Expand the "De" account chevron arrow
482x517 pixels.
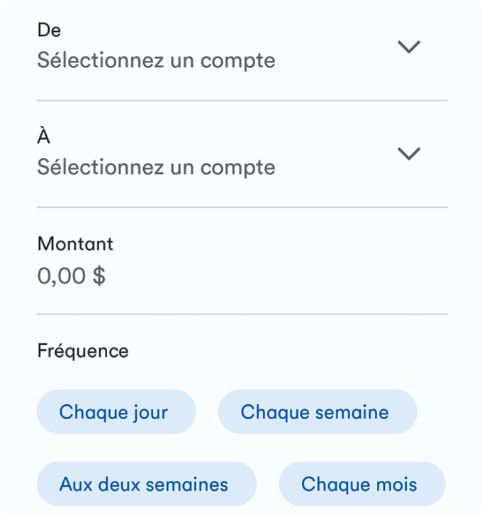(409, 47)
